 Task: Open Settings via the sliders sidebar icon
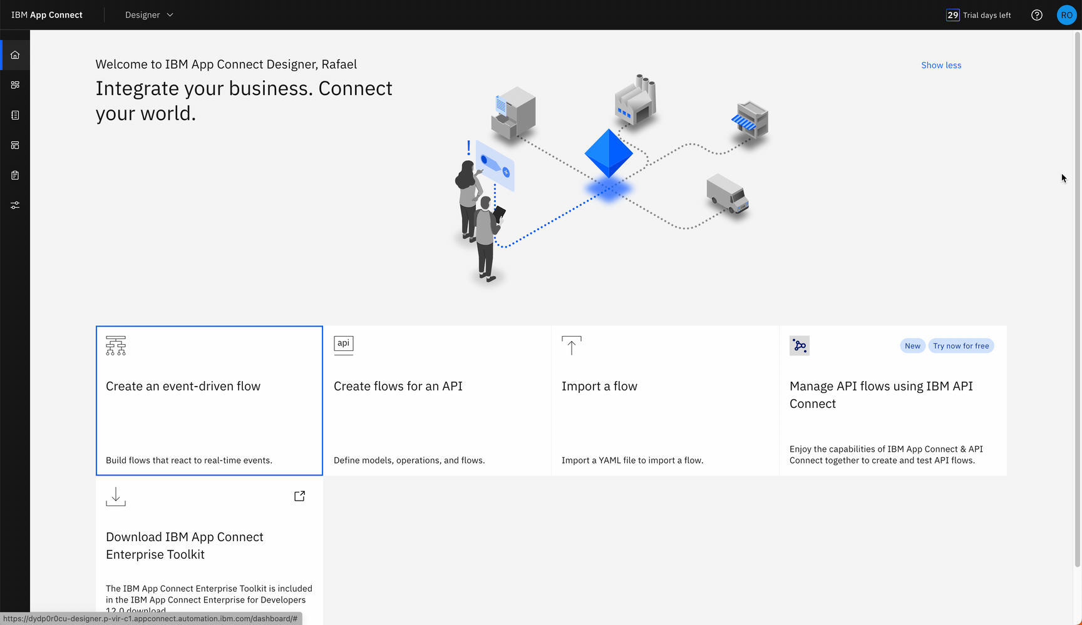point(15,205)
